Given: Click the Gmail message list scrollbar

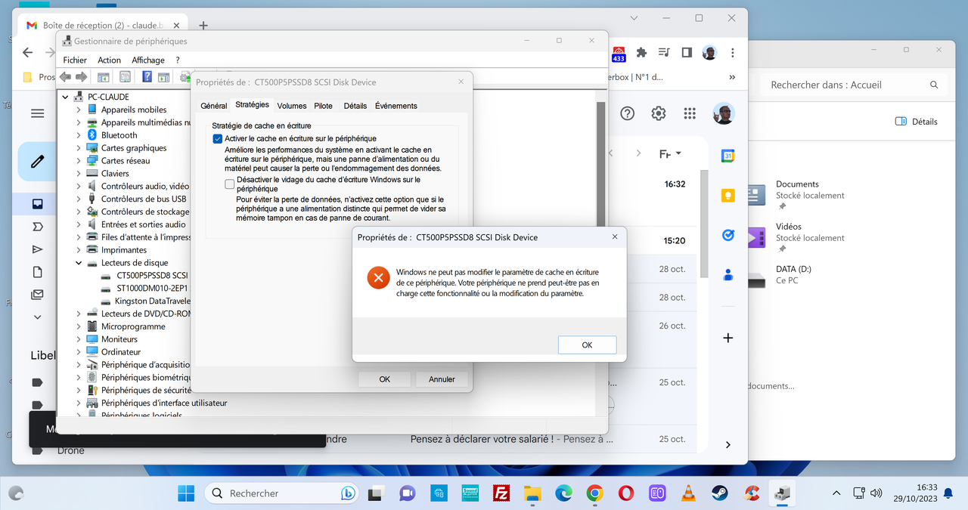Looking at the screenshot, I should point(705,224).
